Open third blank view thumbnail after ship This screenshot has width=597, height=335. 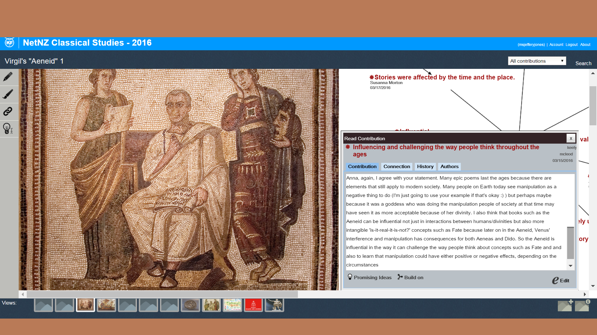(169, 305)
